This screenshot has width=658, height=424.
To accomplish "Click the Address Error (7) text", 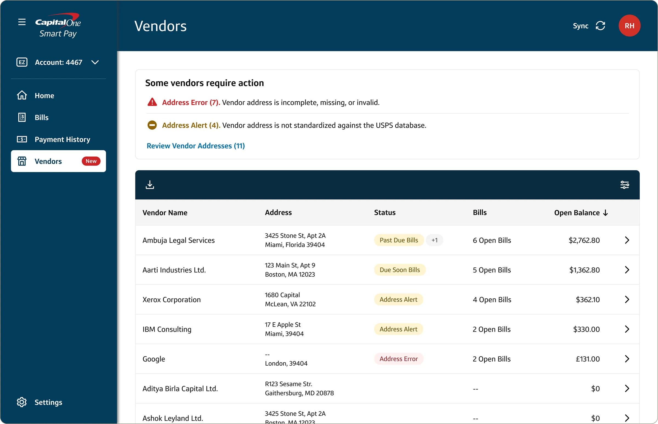I will pos(191,102).
